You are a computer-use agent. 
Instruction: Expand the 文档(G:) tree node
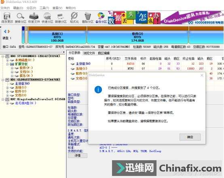tap(12, 72)
